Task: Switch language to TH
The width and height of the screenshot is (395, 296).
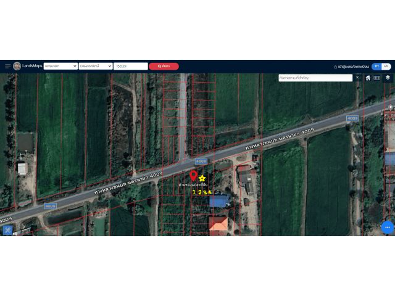Action: (x=376, y=67)
